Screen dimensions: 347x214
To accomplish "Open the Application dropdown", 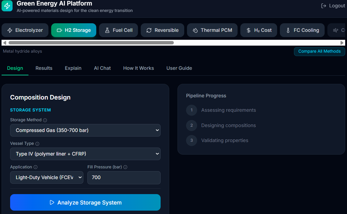I will point(47,178).
